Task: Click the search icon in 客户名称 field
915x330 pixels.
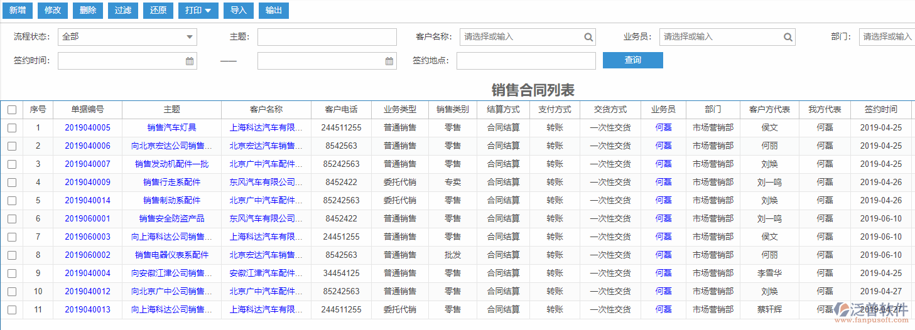Action: point(588,37)
